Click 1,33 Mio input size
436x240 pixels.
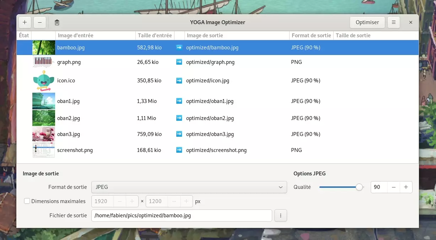click(147, 101)
